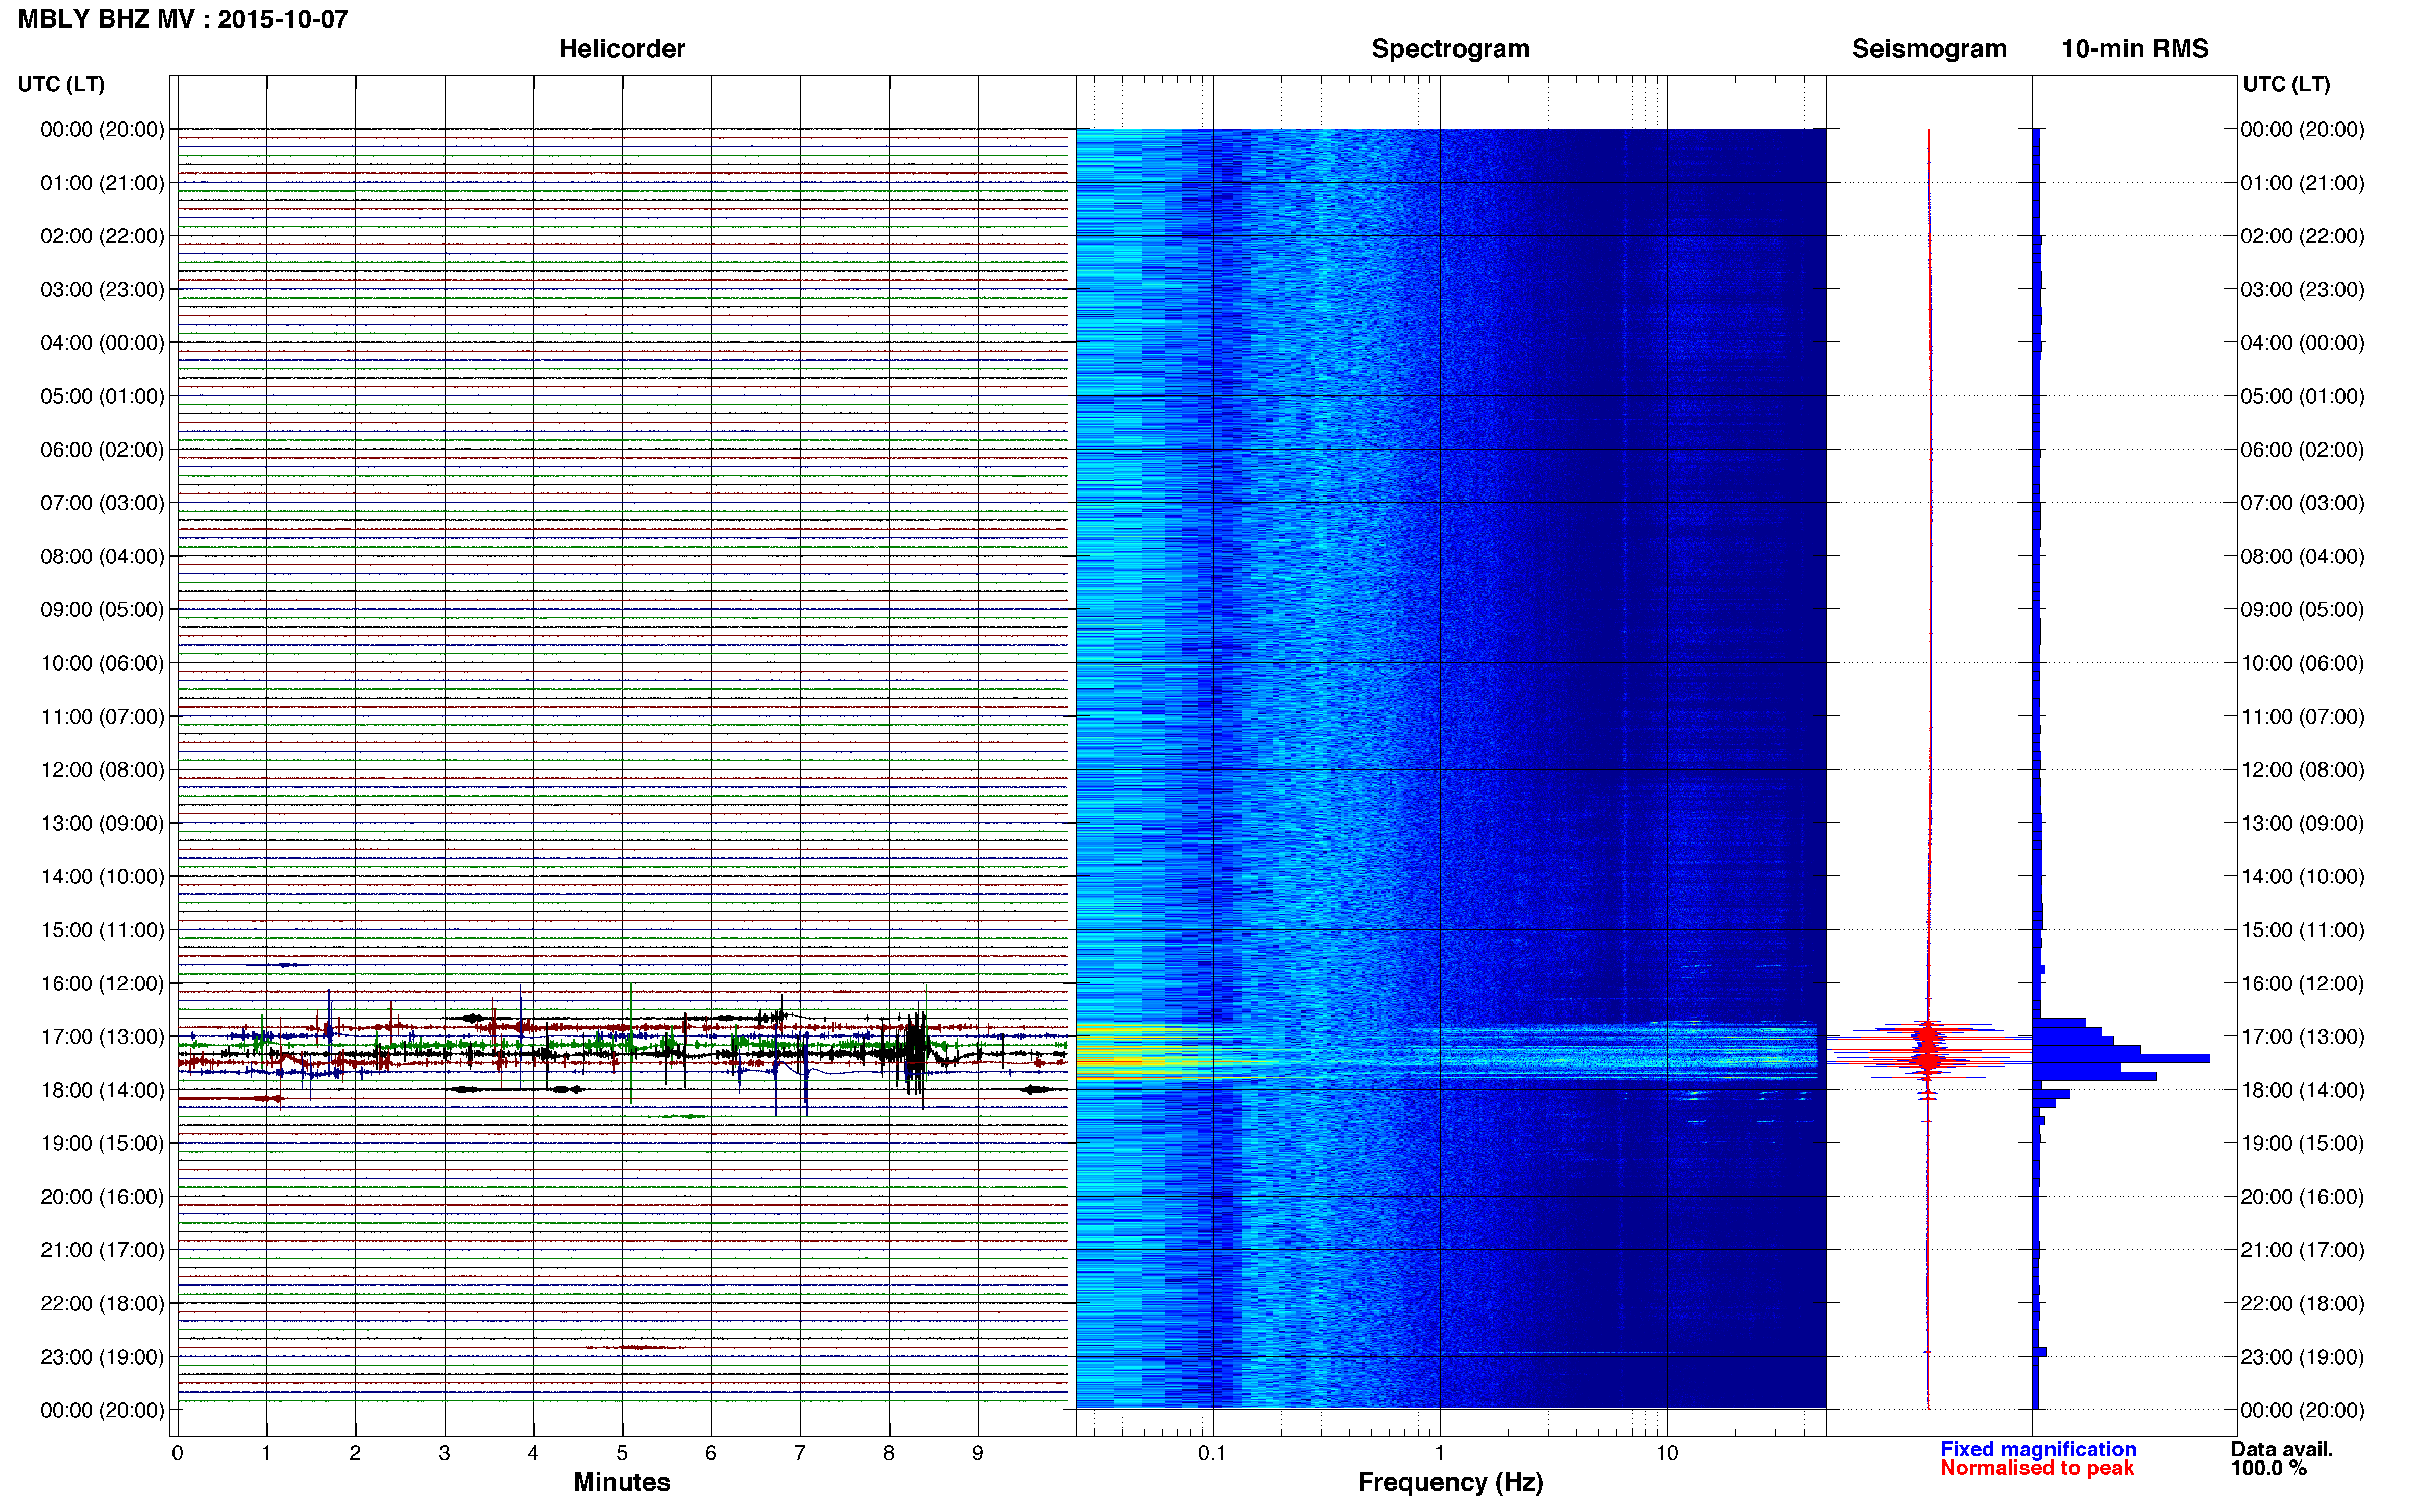
Task: Select the 'Helicorder' panel heading
Action: coord(621,48)
